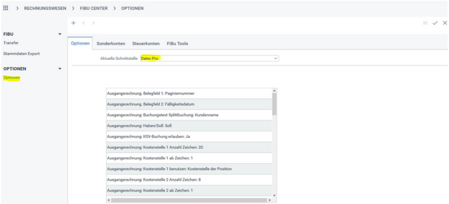The width and height of the screenshot is (449, 204).
Task: Close the options view with X icon
Action: (x=445, y=23)
